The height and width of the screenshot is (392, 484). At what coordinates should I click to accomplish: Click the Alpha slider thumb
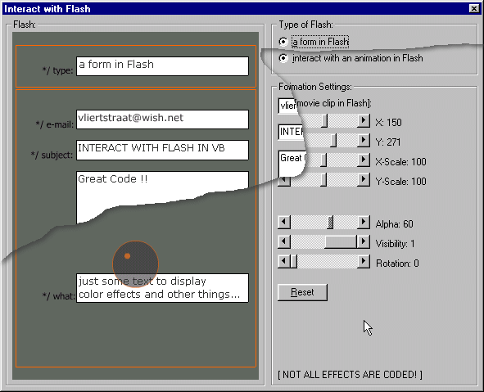(x=330, y=222)
